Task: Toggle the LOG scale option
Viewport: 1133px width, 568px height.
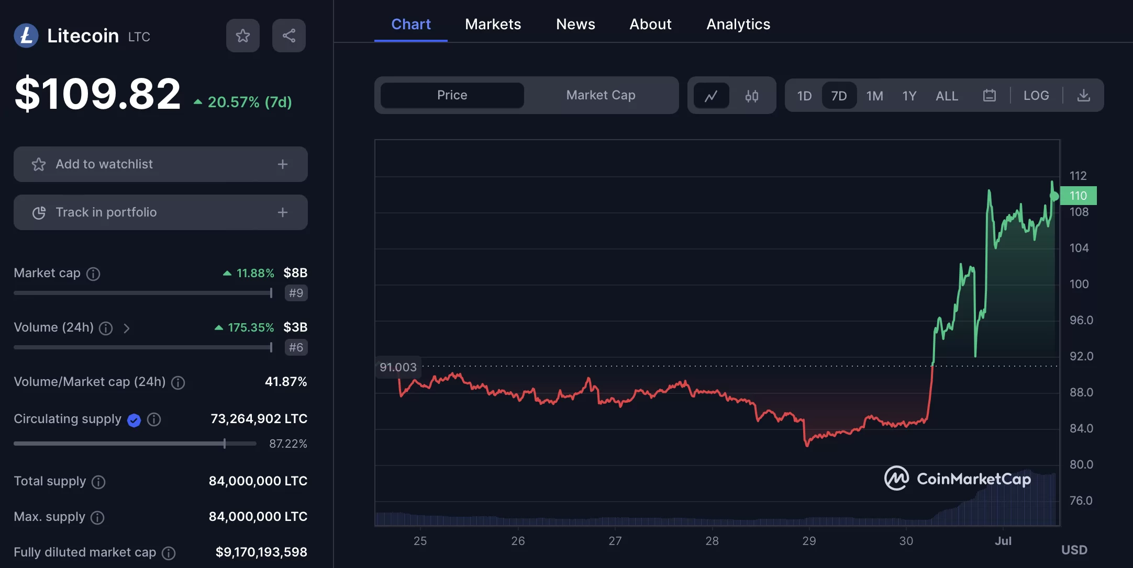Action: click(1036, 96)
